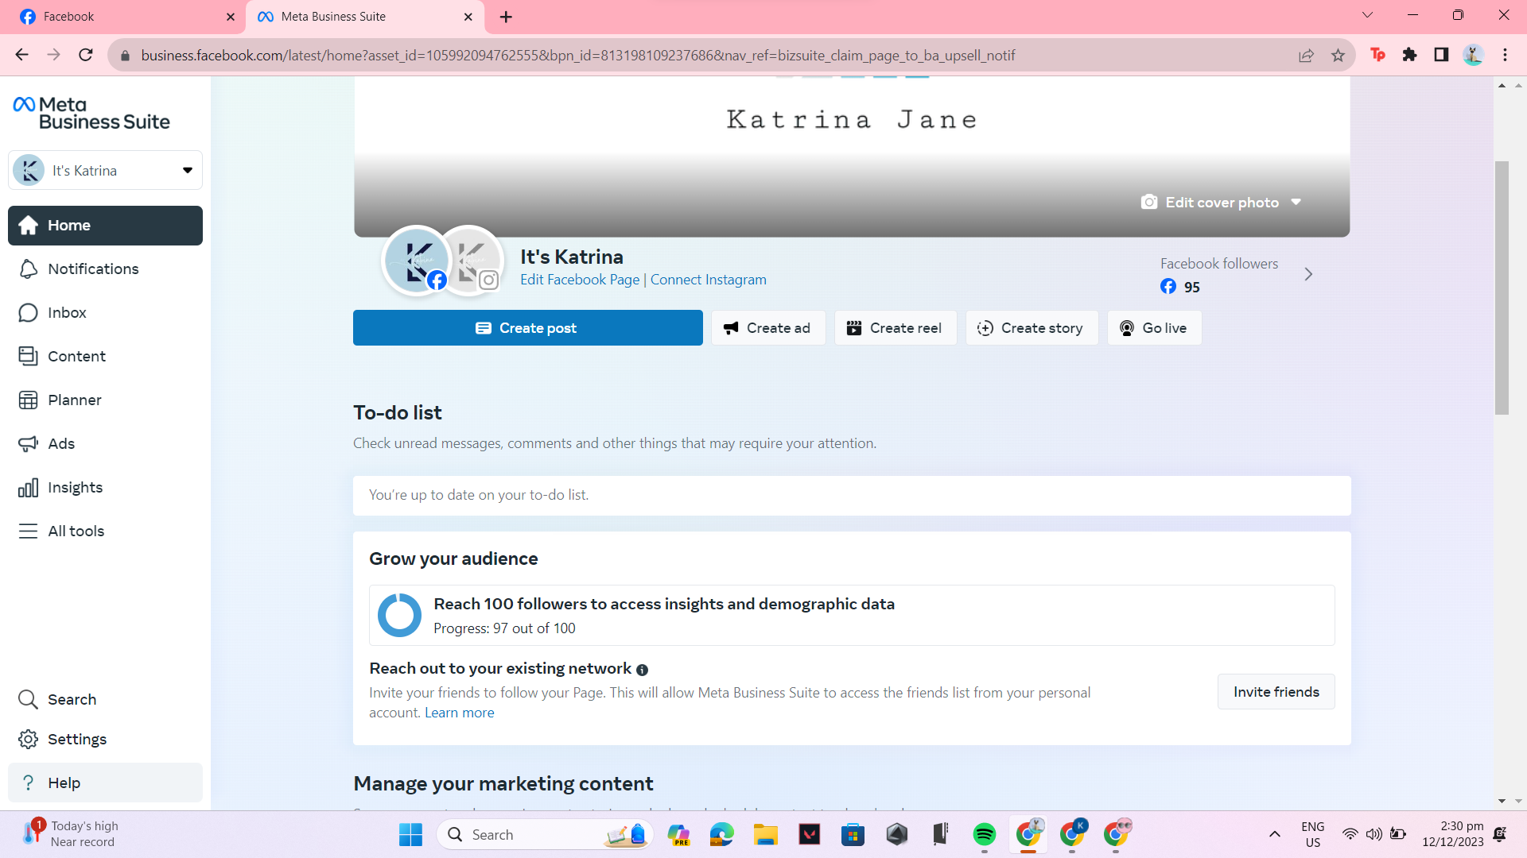Open the Windows Start menu
Viewport: 1527px width, 858px height.
(x=410, y=835)
